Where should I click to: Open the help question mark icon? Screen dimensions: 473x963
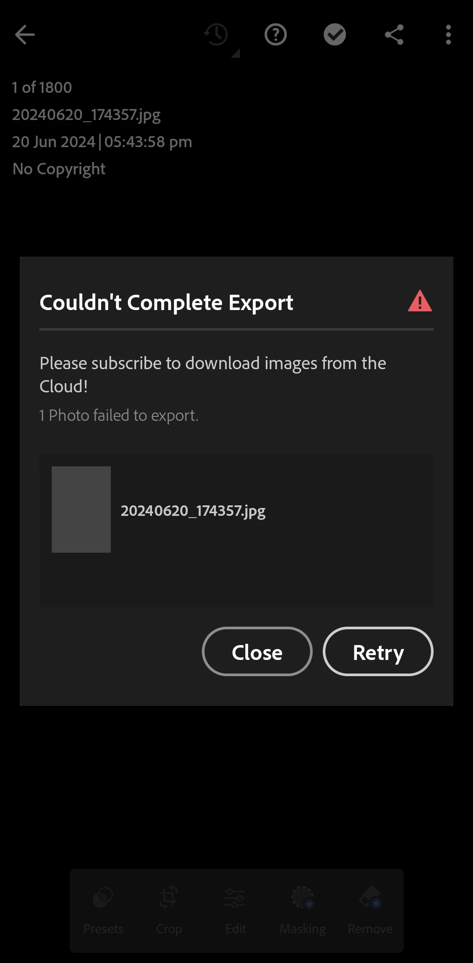click(x=275, y=35)
